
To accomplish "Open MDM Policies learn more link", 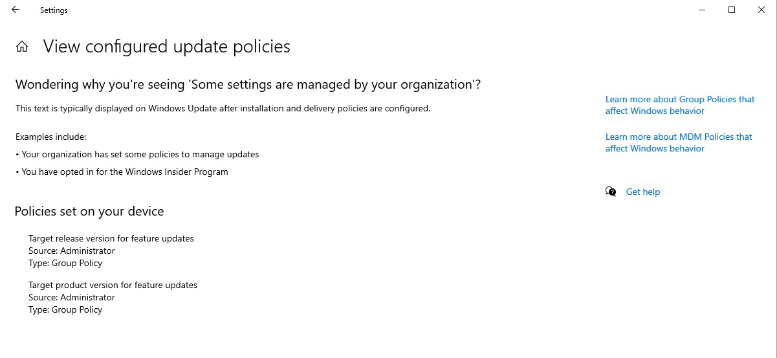I will [678, 142].
